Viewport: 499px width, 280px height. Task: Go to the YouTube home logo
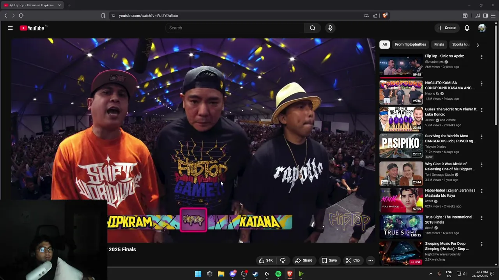(x=32, y=28)
